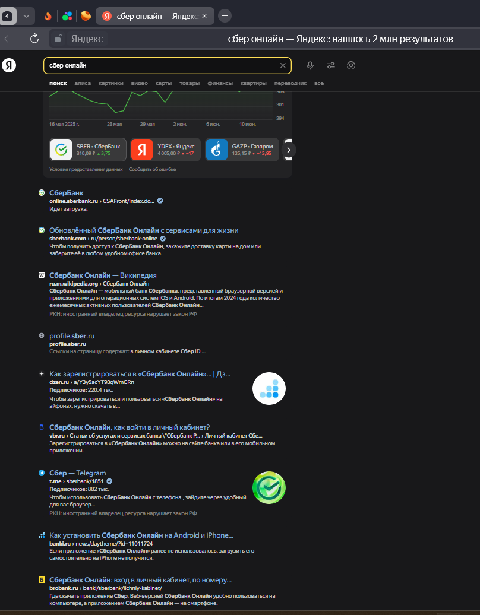Open the СберБанк online.sberbank.ru result
Viewport: 480px width, 615px height.
click(67, 192)
